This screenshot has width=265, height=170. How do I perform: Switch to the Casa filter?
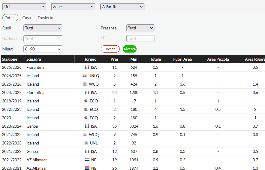pos(26,18)
